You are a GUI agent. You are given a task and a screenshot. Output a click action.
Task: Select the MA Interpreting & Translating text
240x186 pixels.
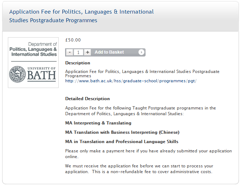[98, 123]
